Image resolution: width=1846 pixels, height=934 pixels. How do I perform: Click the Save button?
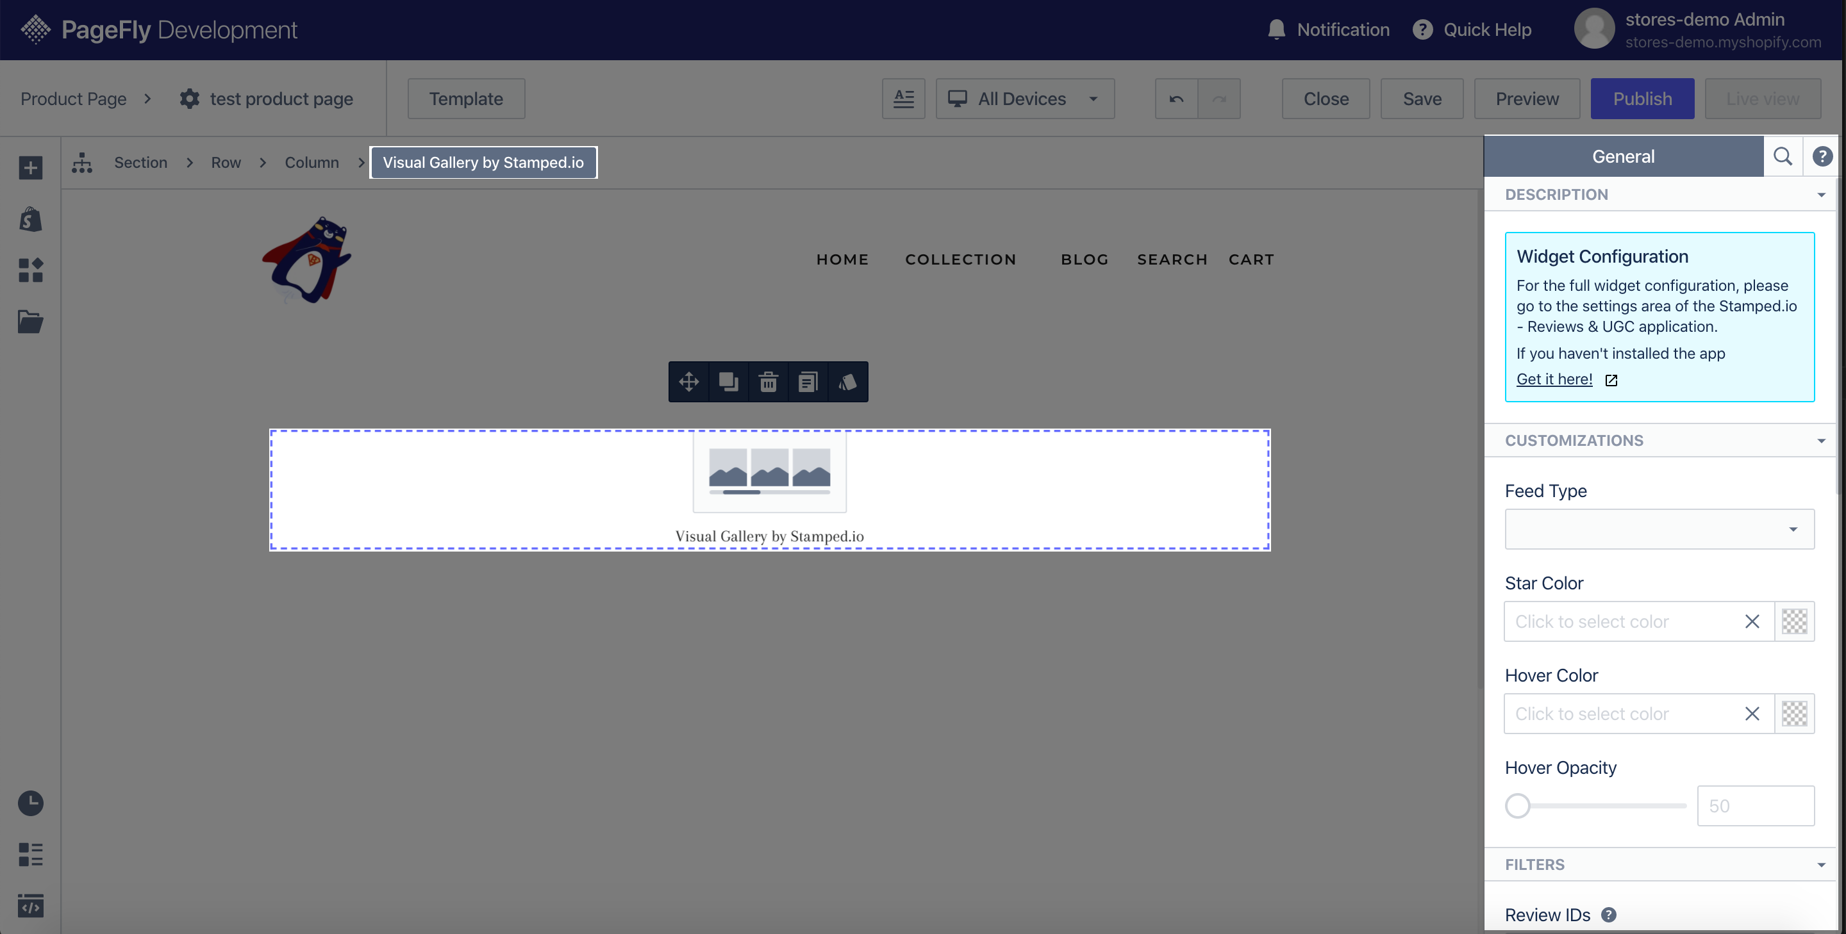coord(1422,99)
